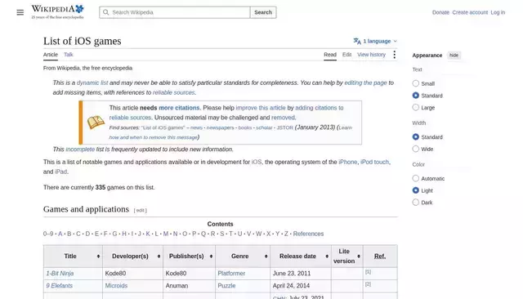The width and height of the screenshot is (523, 299).
Task: Open reference [1] footnote
Action: pos(368,272)
